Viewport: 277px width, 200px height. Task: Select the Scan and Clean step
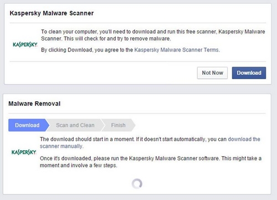pyautogui.click(x=75, y=125)
